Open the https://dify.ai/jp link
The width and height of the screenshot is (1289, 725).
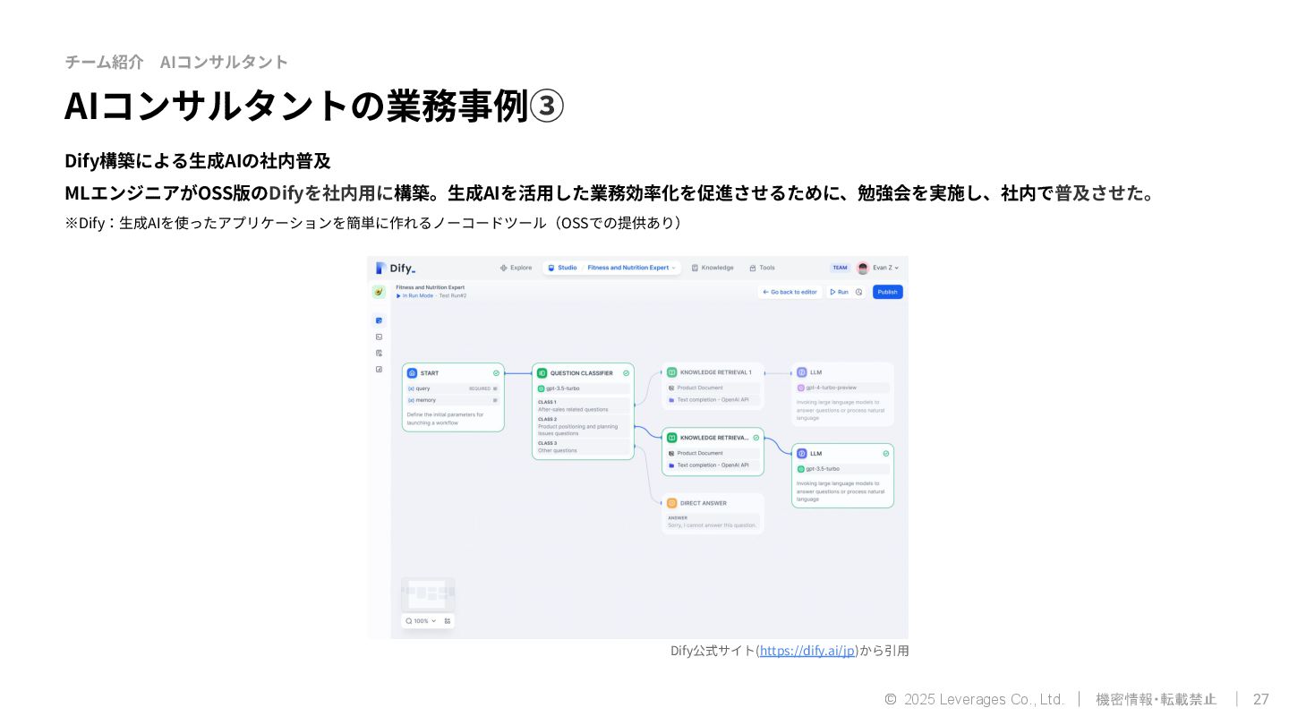(808, 651)
